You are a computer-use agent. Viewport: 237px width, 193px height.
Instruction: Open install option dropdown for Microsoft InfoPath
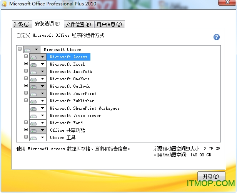[x=38, y=71]
